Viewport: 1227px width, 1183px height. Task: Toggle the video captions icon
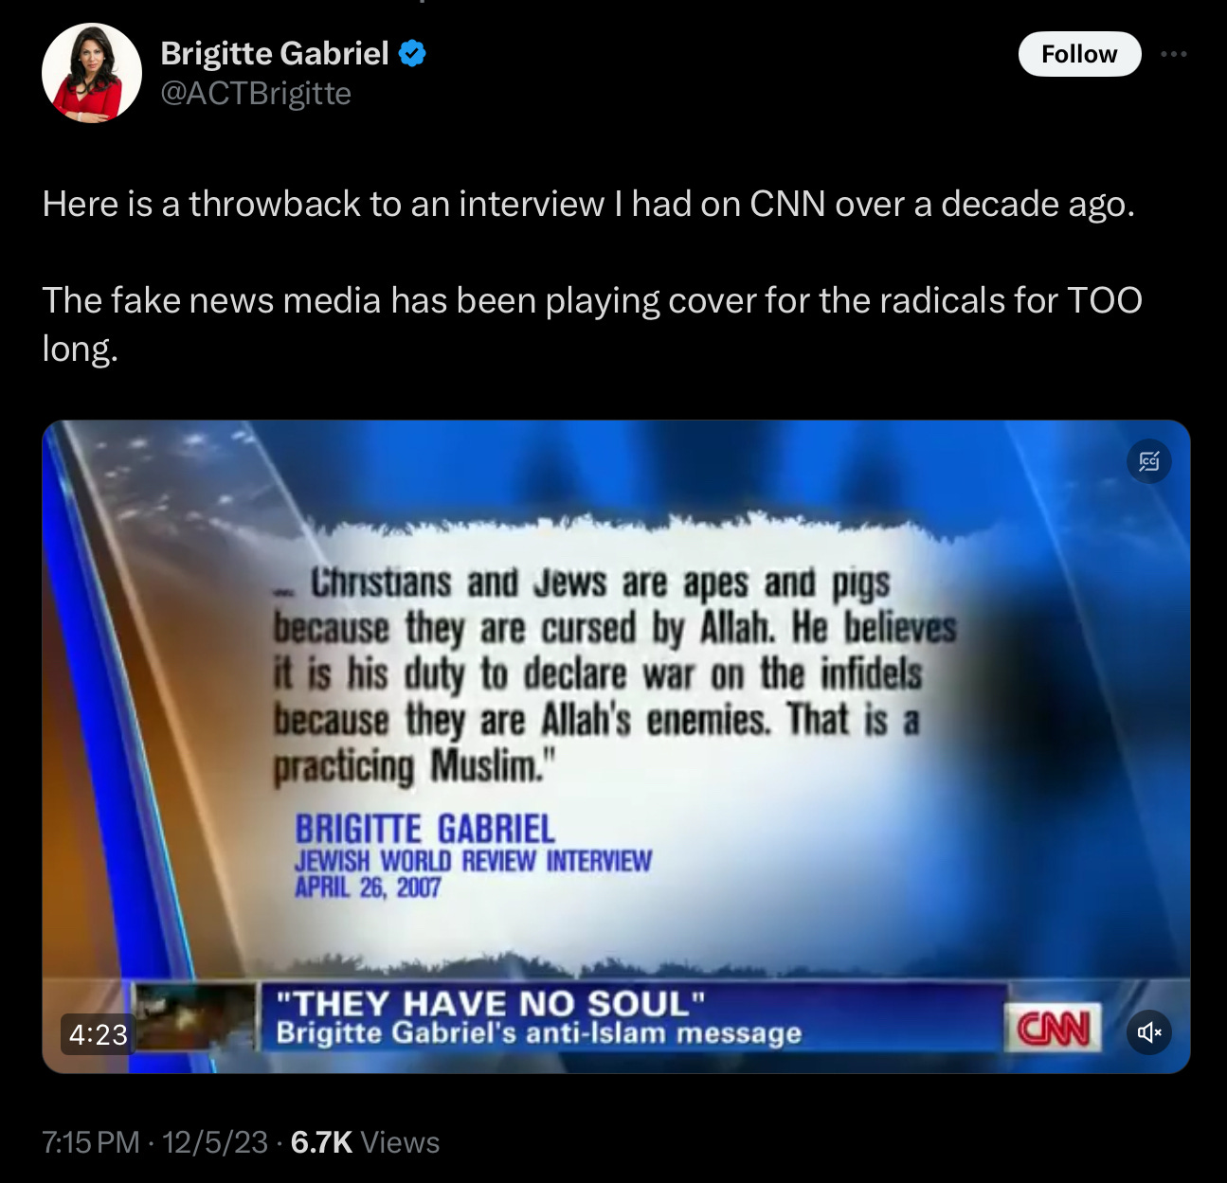[1149, 461]
